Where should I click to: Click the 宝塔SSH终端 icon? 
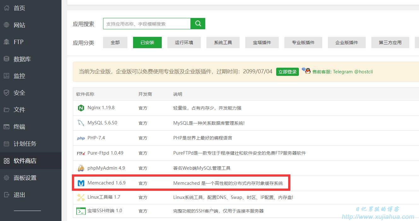coord(81,211)
